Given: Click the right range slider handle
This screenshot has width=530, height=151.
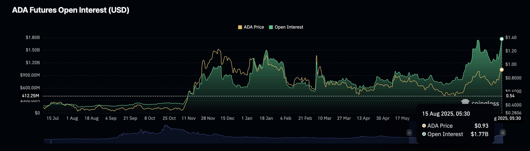Looking at the screenshot, I should click(503, 132).
